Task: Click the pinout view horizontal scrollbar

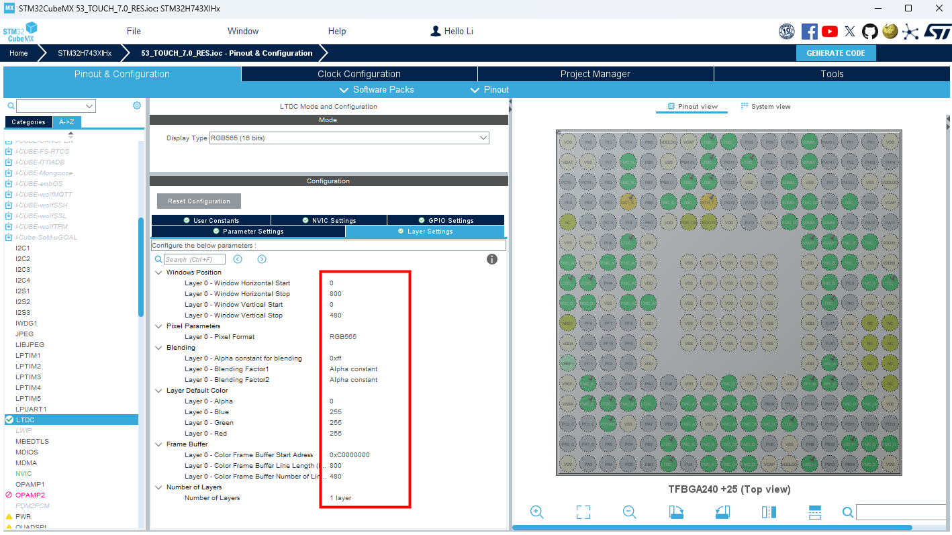Action: (712, 528)
